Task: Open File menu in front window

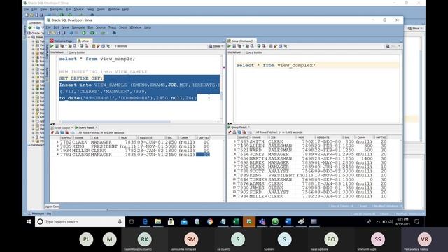Action: pos(48,27)
